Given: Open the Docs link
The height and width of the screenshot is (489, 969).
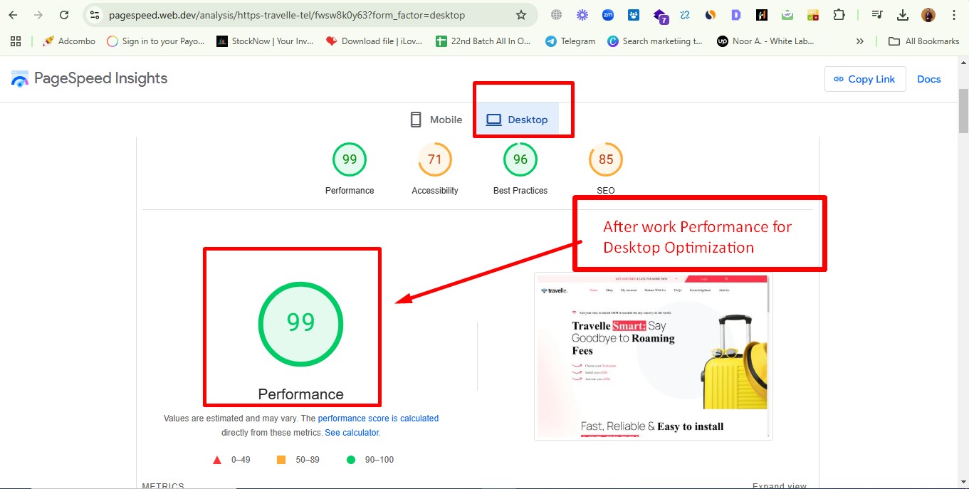Looking at the screenshot, I should [x=928, y=79].
